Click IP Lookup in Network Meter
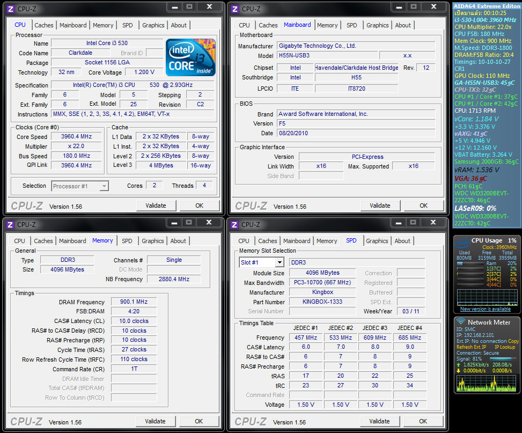The height and width of the screenshot is (433, 522). tap(504, 347)
